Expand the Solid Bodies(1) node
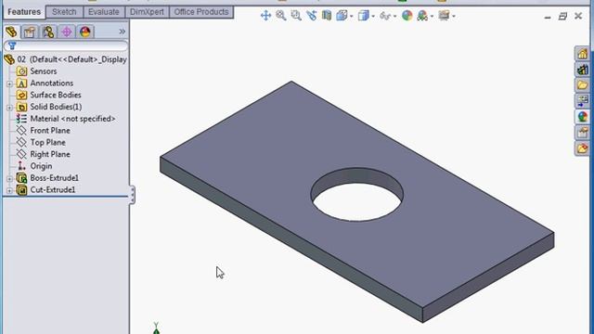The height and width of the screenshot is (334, 594). coord(9,108)
